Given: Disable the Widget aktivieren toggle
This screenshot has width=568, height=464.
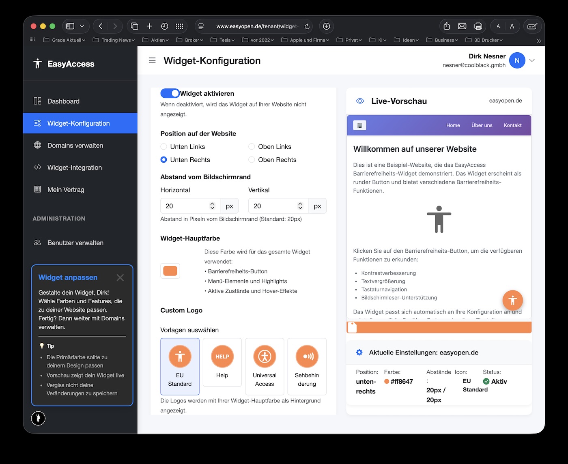Looking at the screenshot, I should click(170, 93).
